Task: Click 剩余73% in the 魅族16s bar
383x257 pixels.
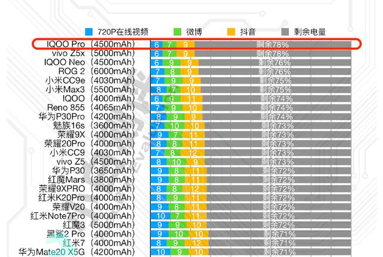Action: [278, 126]
